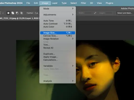Open the marquee tool preset dropdown arrow

click(3, 13)
